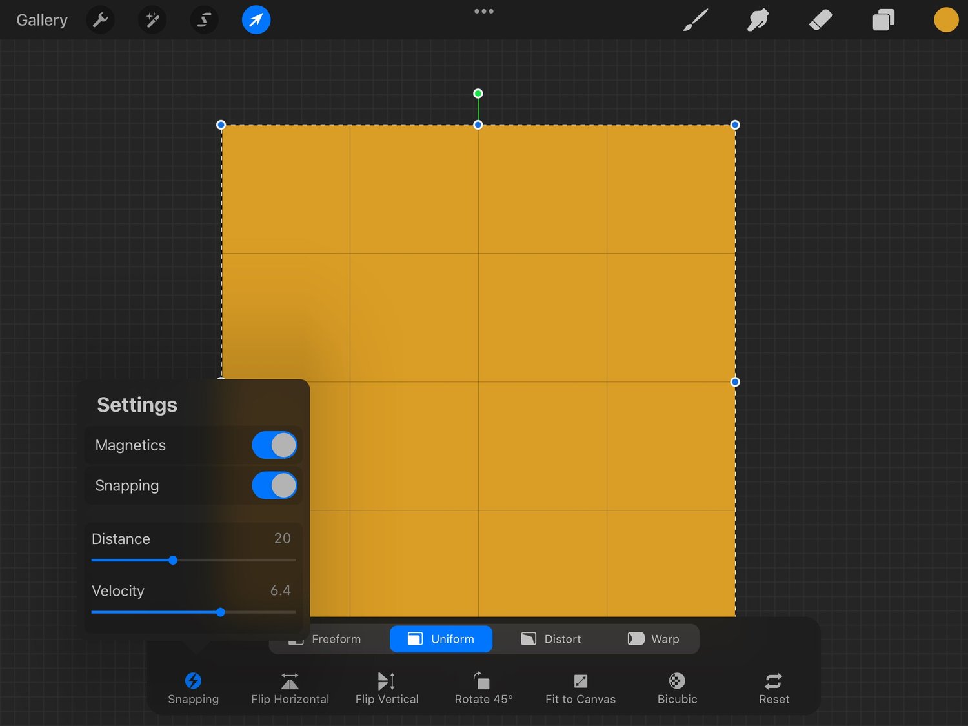Reset the current transformation
This screenshot has width=968, height=726.
(773, 687)
